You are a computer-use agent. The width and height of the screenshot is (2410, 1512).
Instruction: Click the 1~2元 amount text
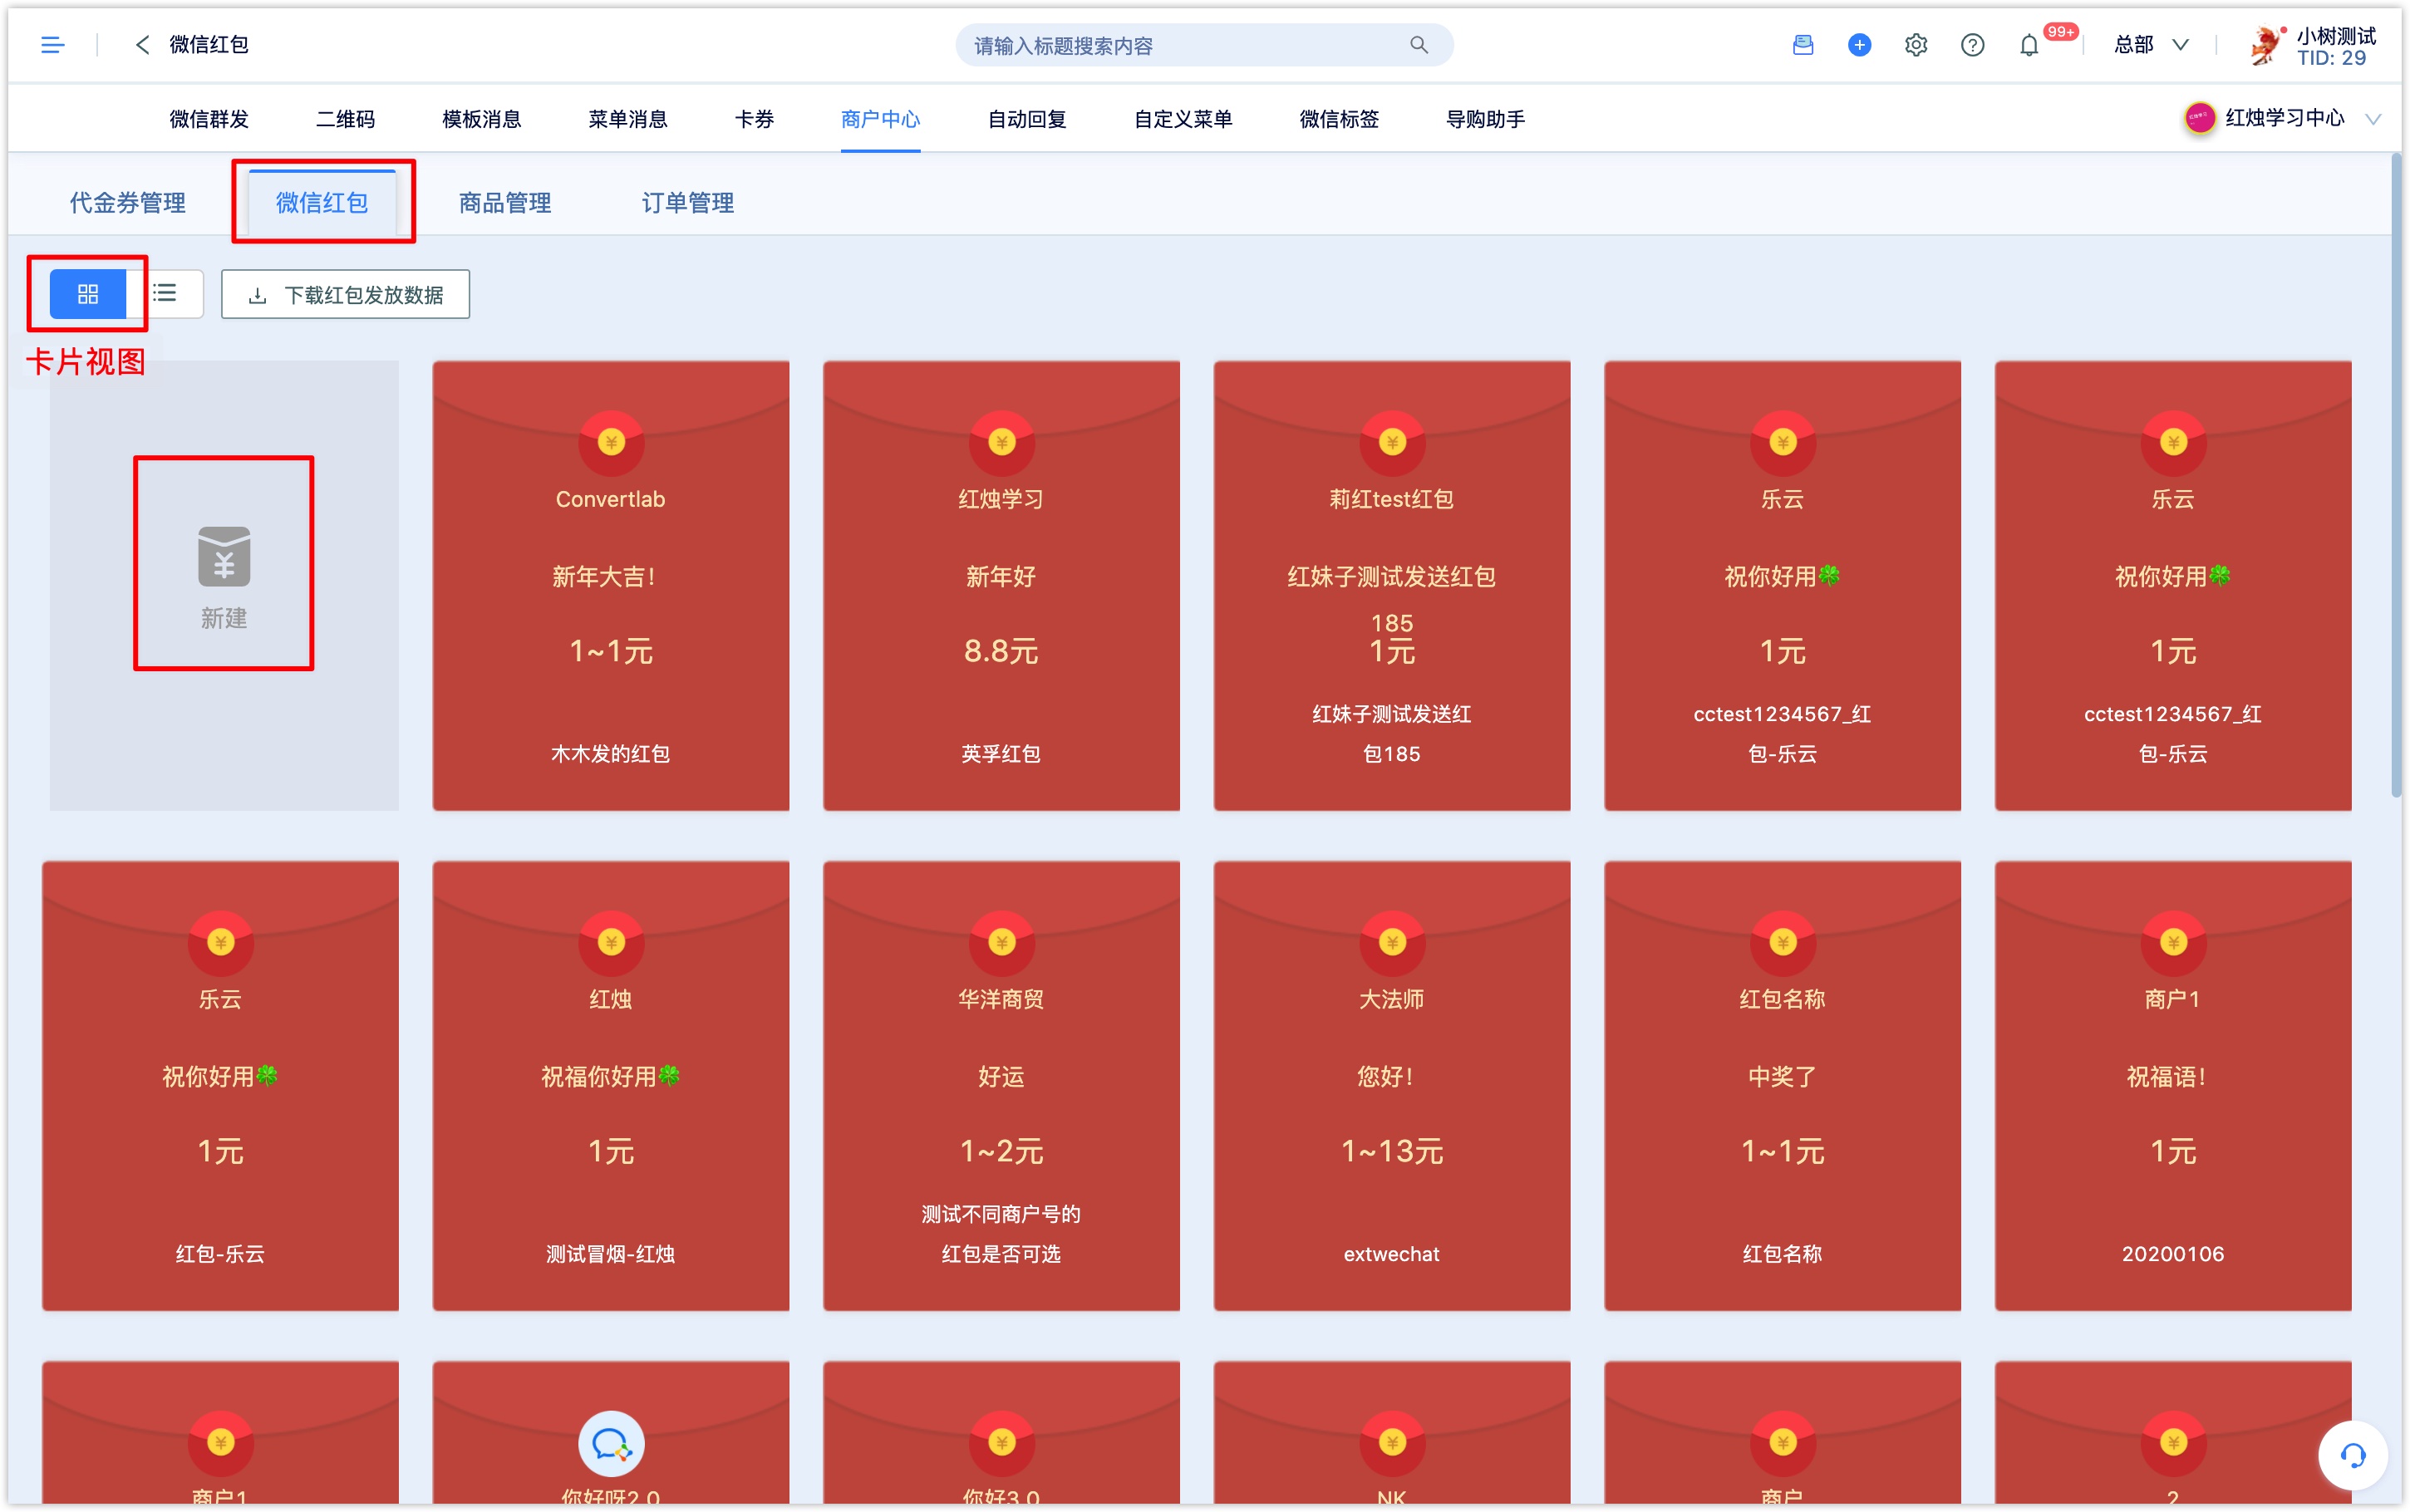coord(1001,1151)
